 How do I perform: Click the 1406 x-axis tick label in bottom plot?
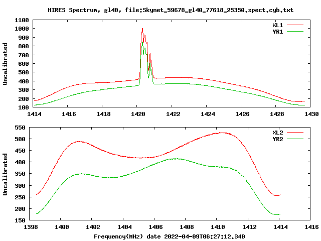pos(155,227)
